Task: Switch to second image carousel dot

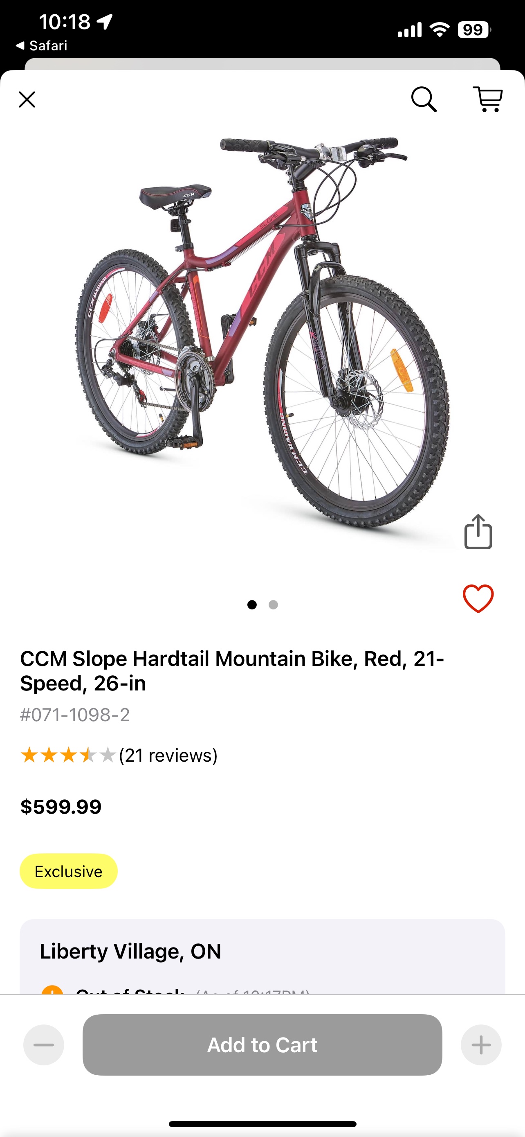Action: (273, 605)
